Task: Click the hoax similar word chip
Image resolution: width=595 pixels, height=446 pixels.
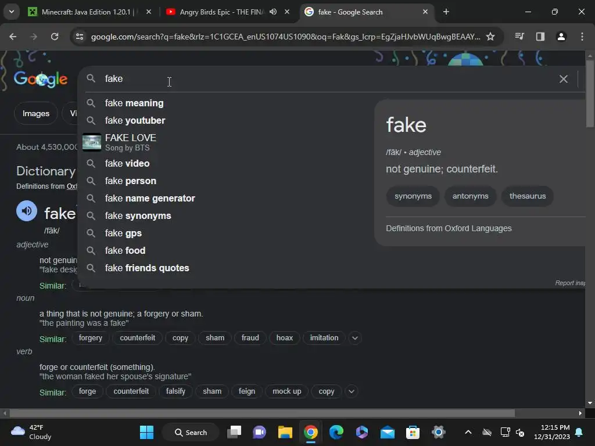Action: pyautogui.click(x=284, y=338)
